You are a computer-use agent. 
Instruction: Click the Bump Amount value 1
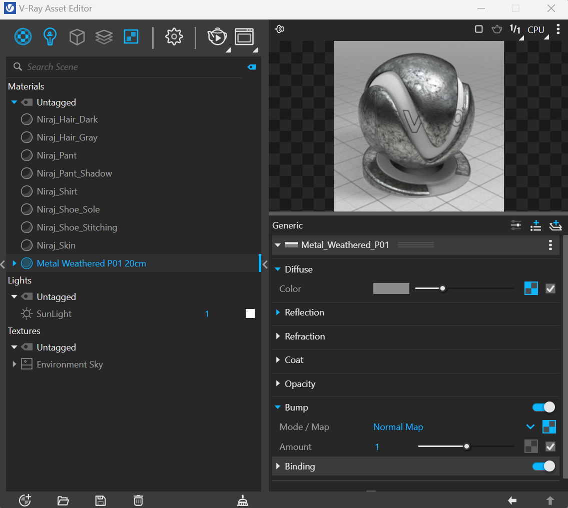pos(377,447)
